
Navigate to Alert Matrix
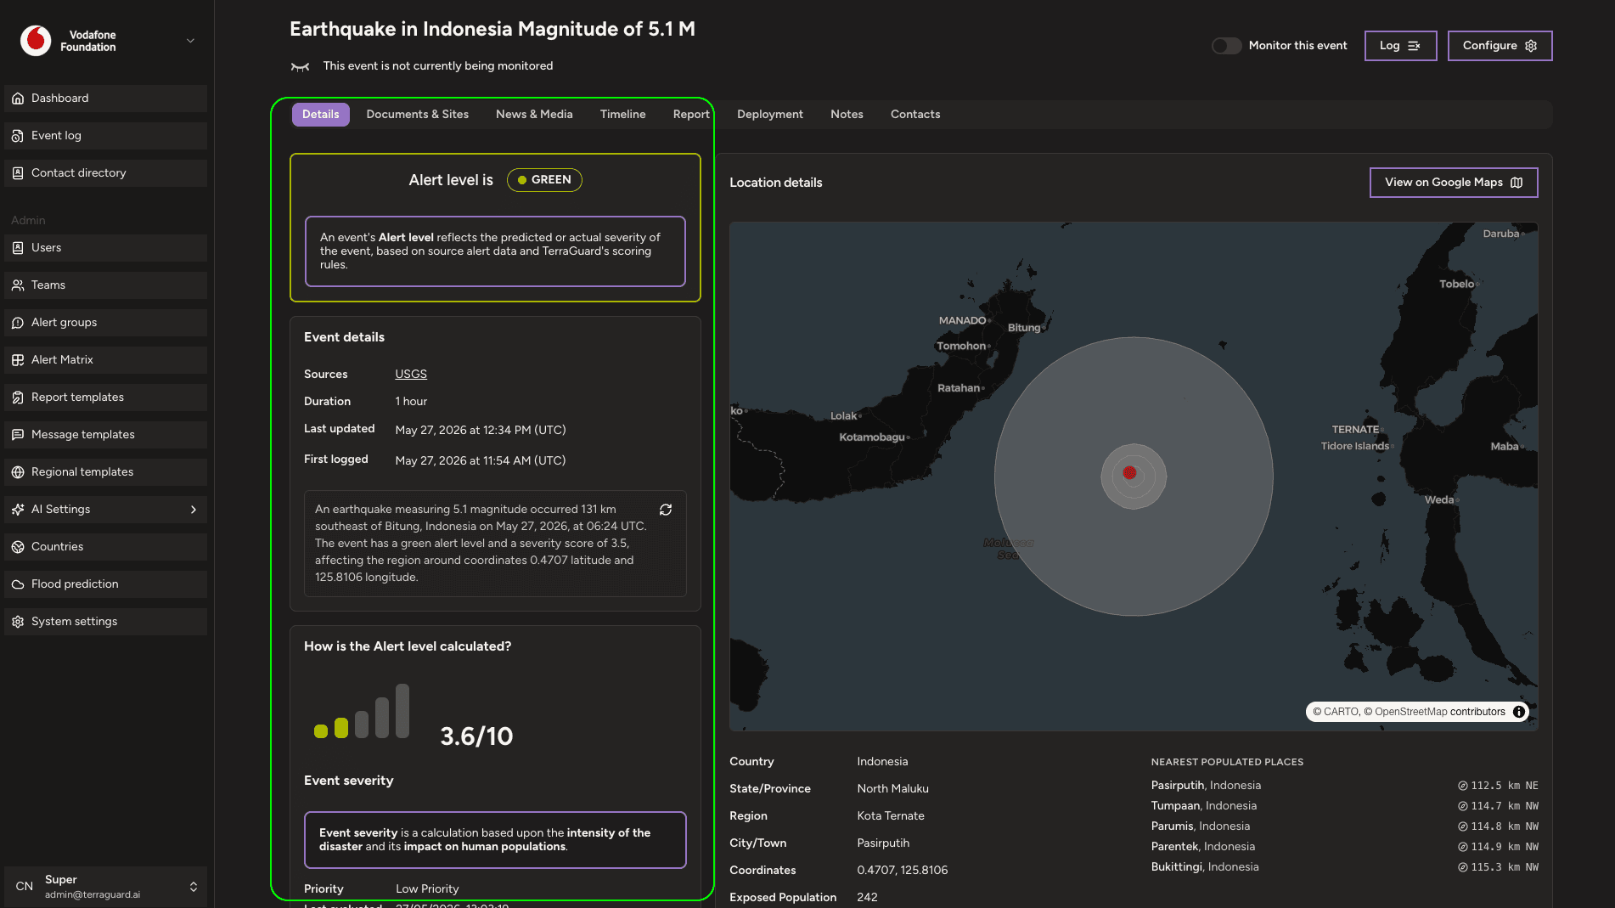[x=105, y=360]
